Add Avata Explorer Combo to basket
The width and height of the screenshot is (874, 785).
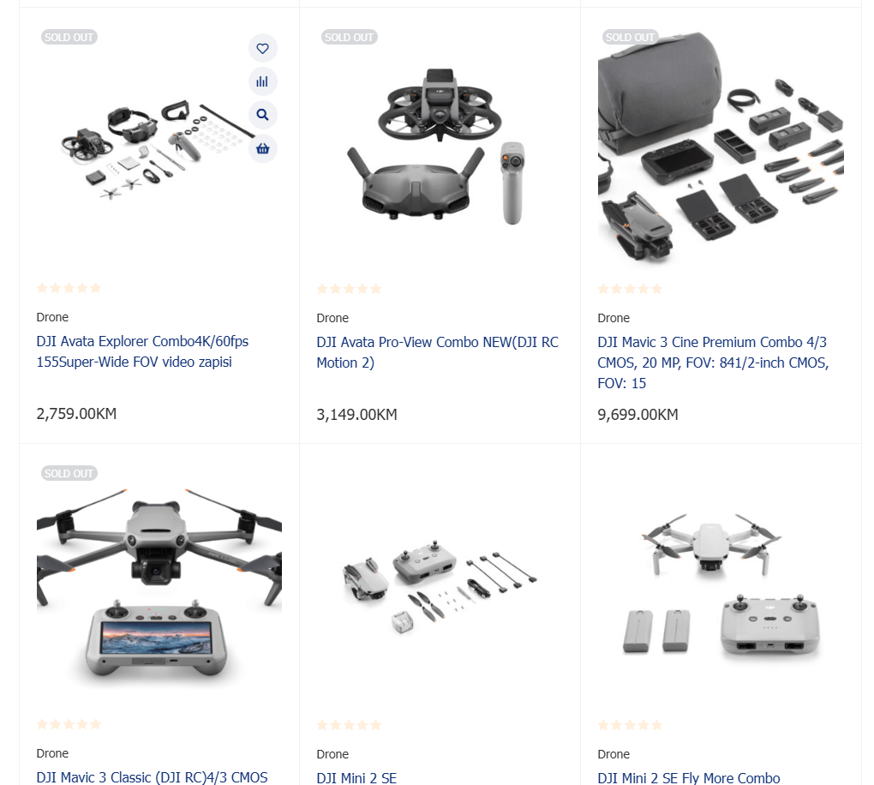click(x=262, y=148)
